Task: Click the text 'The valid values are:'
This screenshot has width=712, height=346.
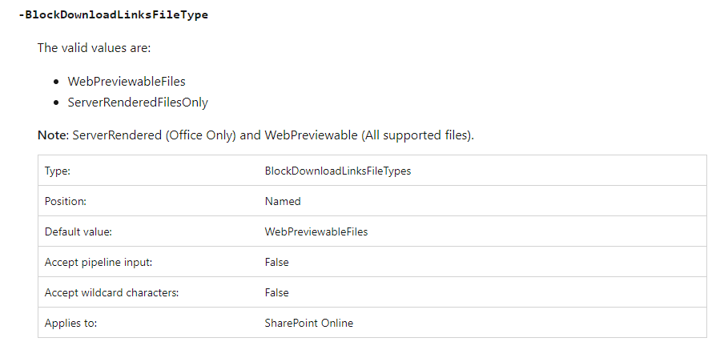Action: click(94, 48)
